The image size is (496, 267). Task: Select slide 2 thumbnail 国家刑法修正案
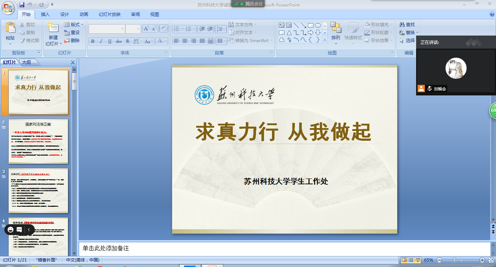38,141
